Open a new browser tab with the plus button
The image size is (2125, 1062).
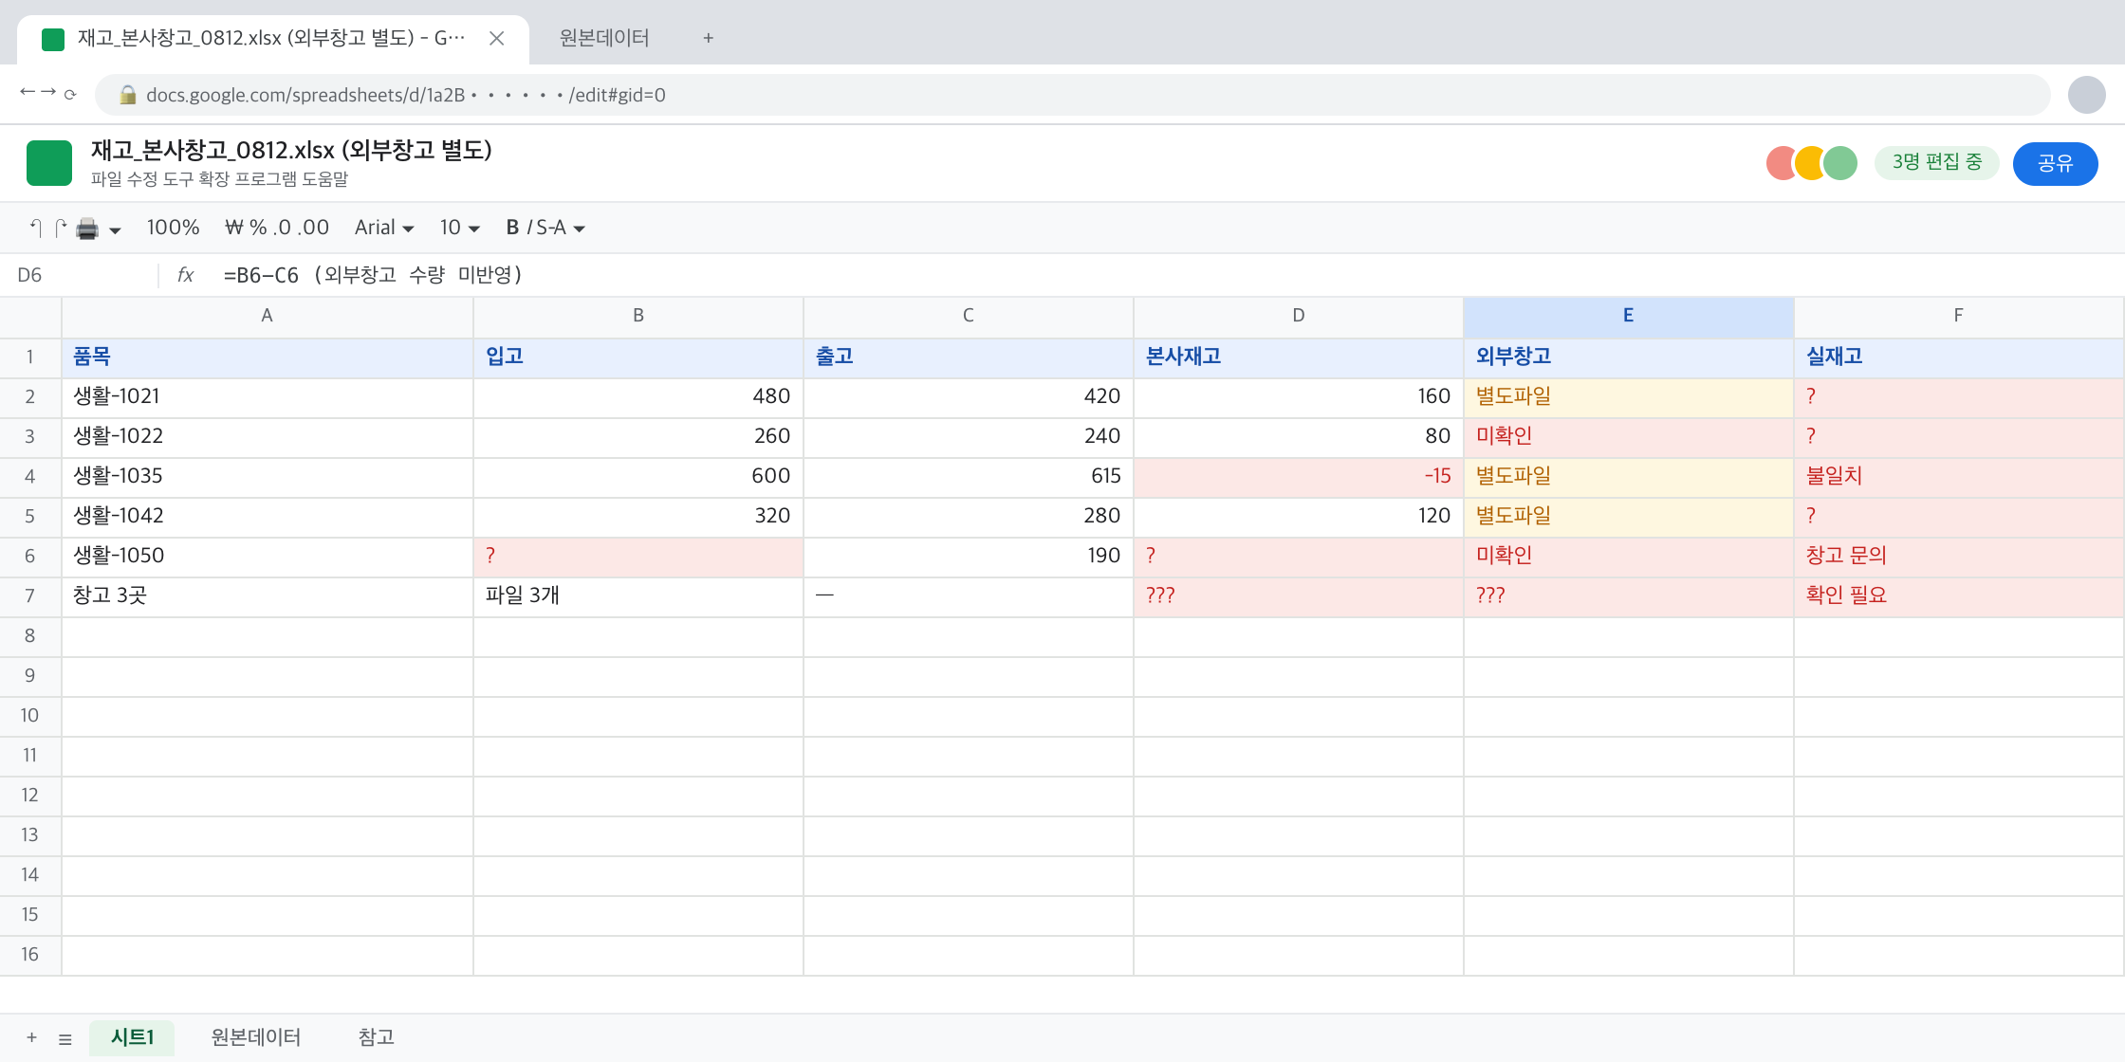coord(708,38)
